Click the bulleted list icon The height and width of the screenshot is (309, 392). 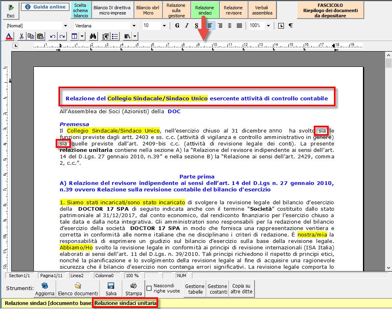[115, 37]
